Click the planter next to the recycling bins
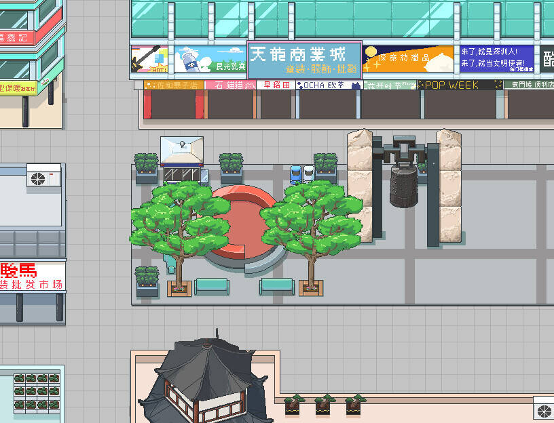 (x=325, y=167)
